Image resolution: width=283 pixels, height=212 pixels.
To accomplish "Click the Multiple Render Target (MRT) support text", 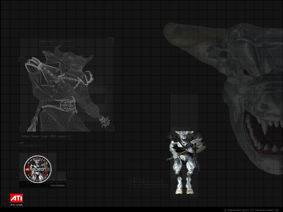I will click(46, 136).
